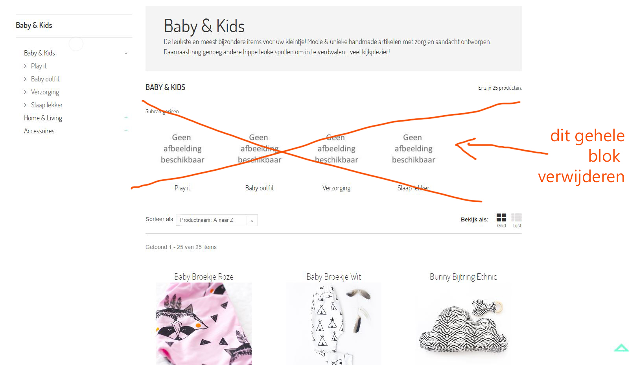Expand the Home & Living category
Image resolution: width=639 pixels, height=365 pixels.
[126, 118]
